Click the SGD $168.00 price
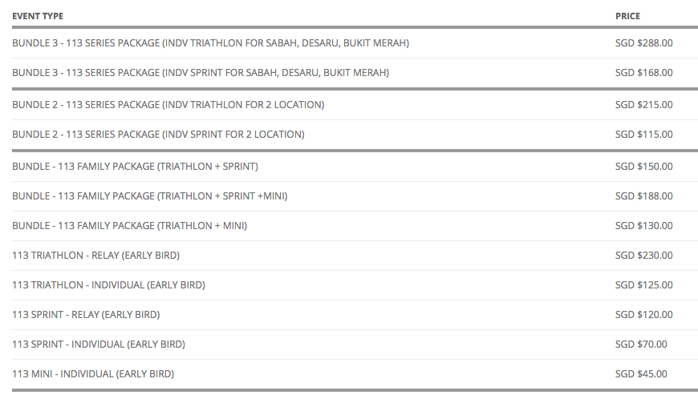The image size is (698, 403). click(x=643, y=73)
